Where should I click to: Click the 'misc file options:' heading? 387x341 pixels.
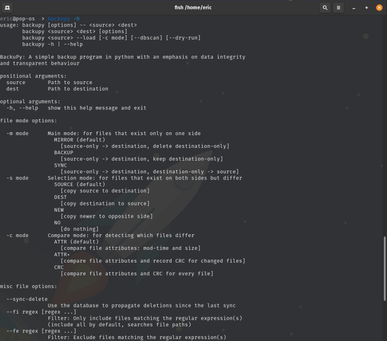pyautogui.click(x=28, y=287)
